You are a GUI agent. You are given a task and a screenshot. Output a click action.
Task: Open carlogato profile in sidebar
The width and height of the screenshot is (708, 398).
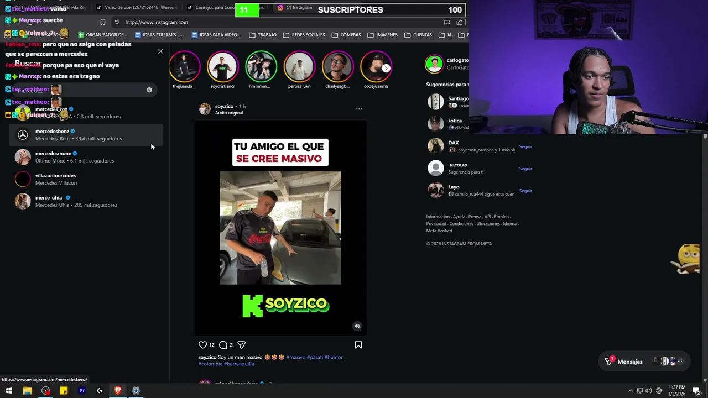pyautogui.click(x=457, y=60)
